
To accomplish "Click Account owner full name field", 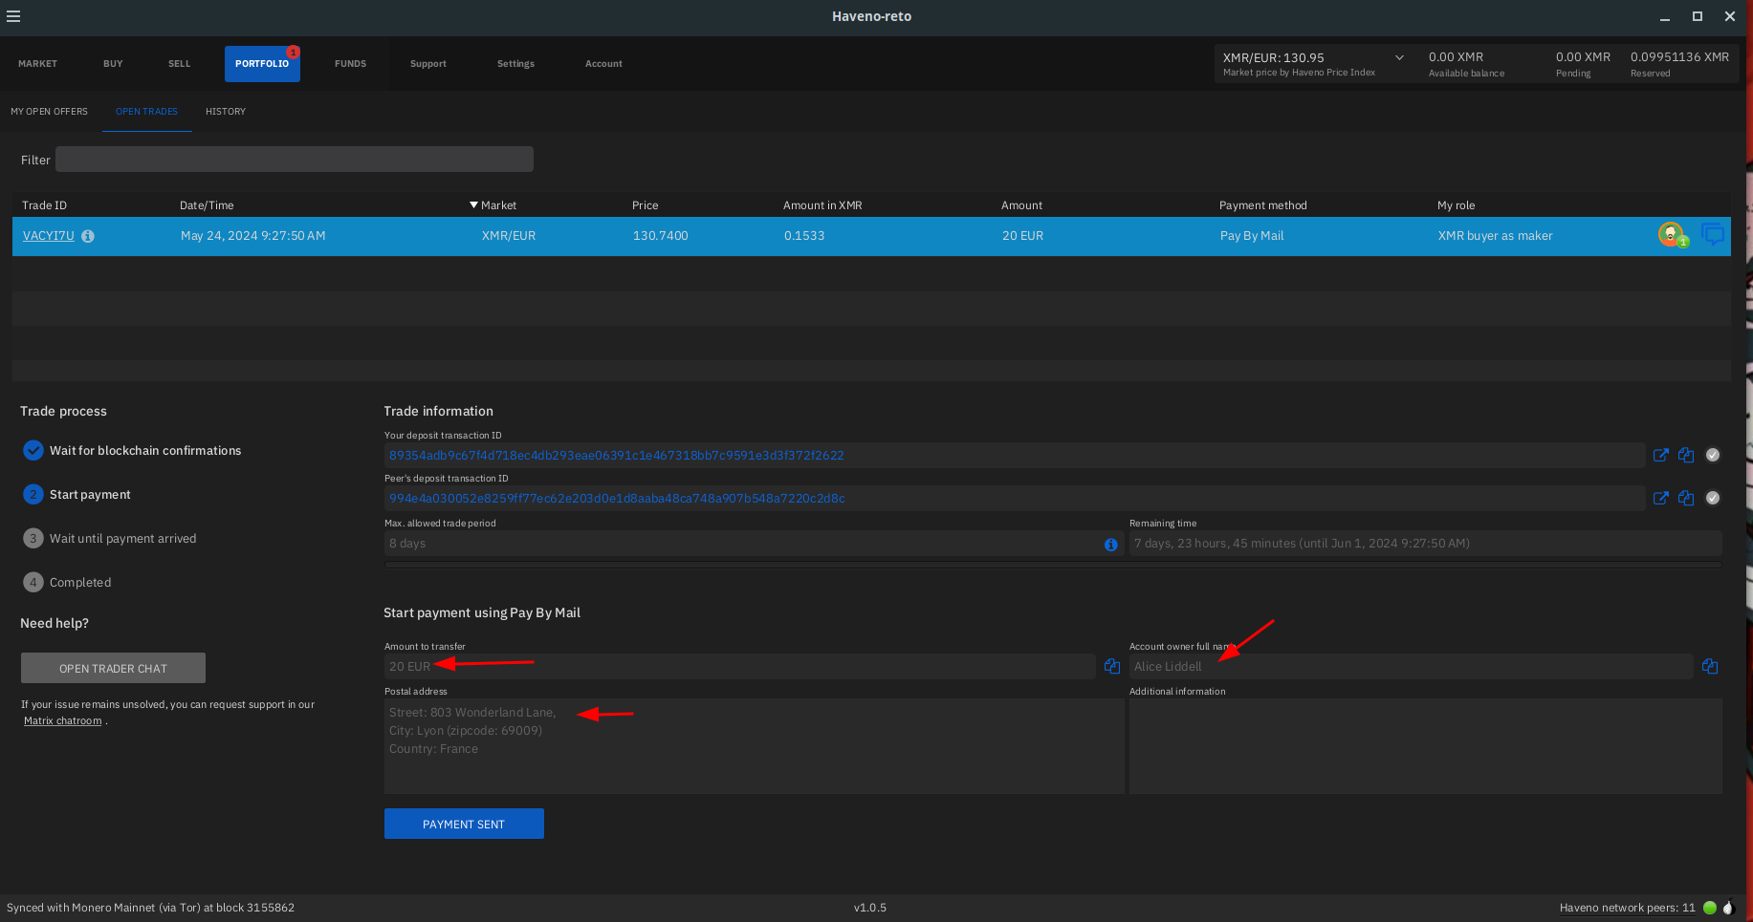I will click(1411, 667).
